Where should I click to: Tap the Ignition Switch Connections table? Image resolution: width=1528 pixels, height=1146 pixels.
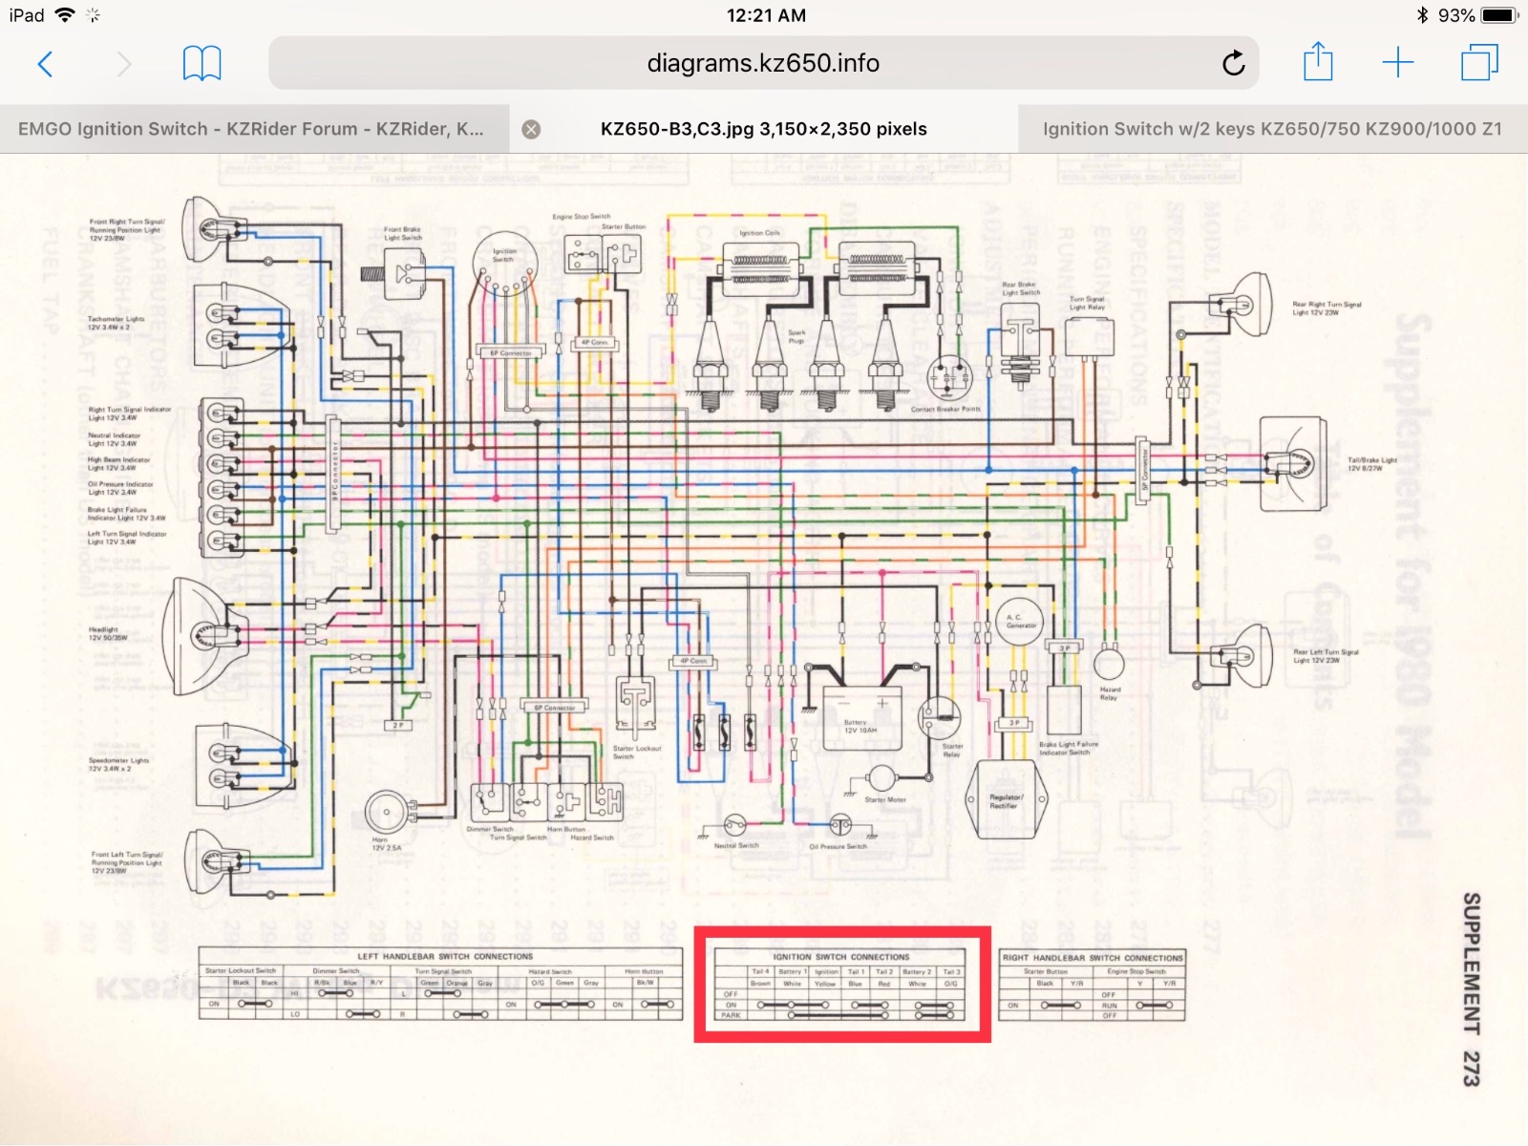click(840, 985)
